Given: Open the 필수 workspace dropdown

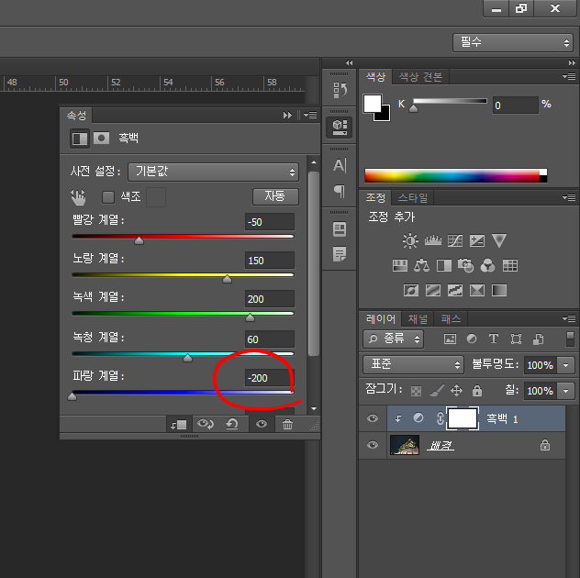Looking at the screenshot, I should pos(513,42).
